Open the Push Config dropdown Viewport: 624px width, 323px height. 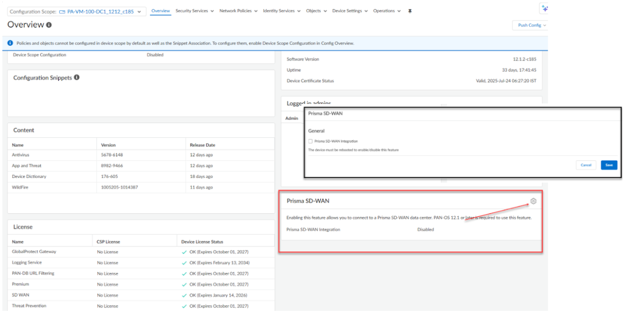pyautogui.click(x=530, y=25)
